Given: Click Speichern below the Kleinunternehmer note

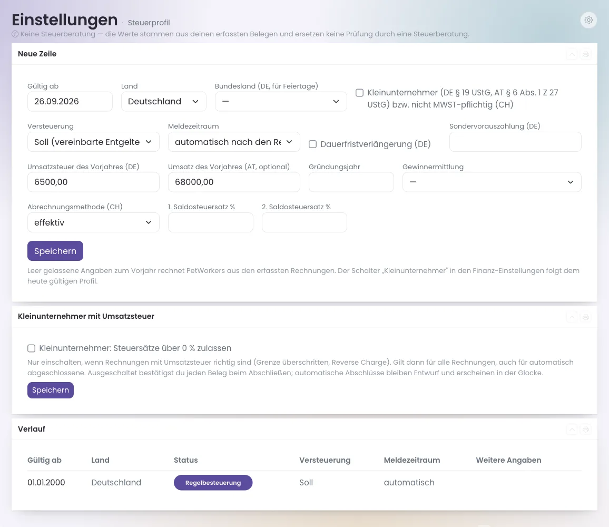Looking at the screenshot, I should click(51, 390).
